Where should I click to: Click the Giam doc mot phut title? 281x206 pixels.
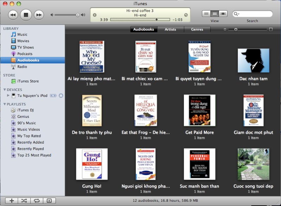(x=254, y=133)
